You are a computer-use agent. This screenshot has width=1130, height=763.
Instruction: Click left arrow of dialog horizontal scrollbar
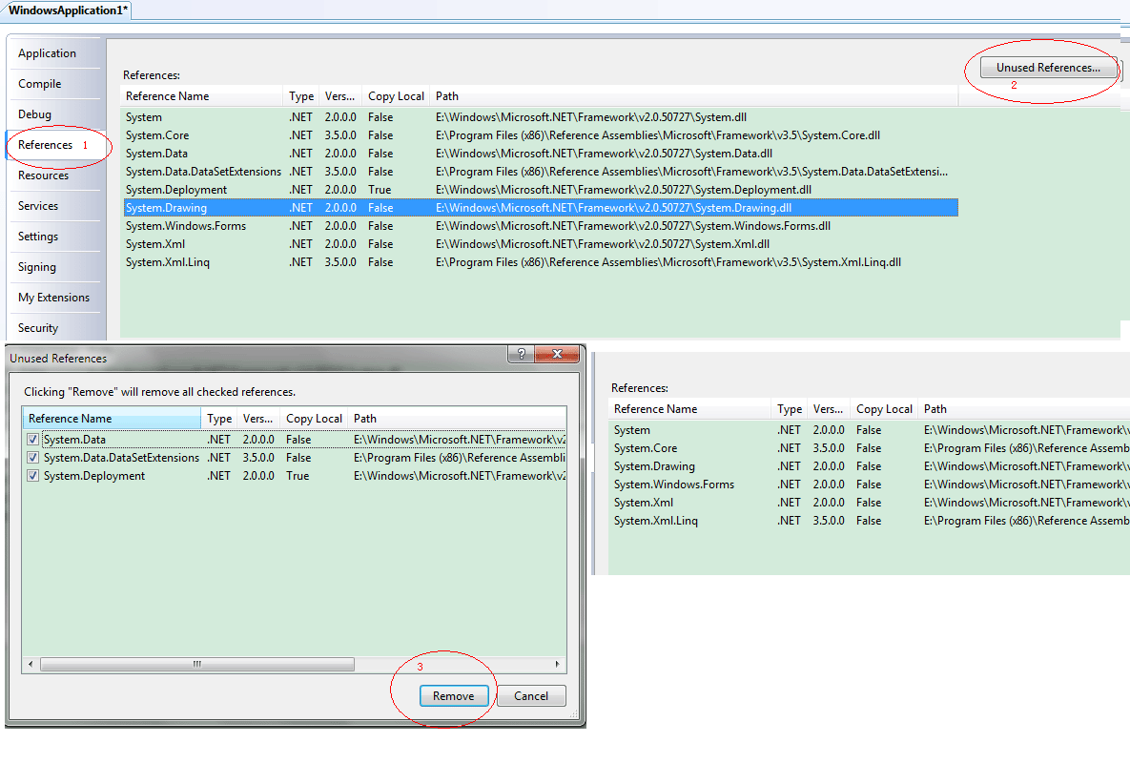31,665
